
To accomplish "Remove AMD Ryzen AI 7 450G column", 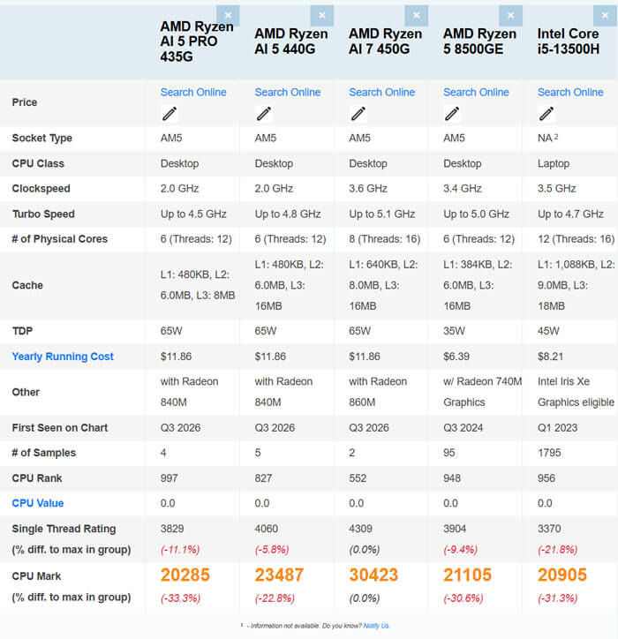I will [416, 16].
